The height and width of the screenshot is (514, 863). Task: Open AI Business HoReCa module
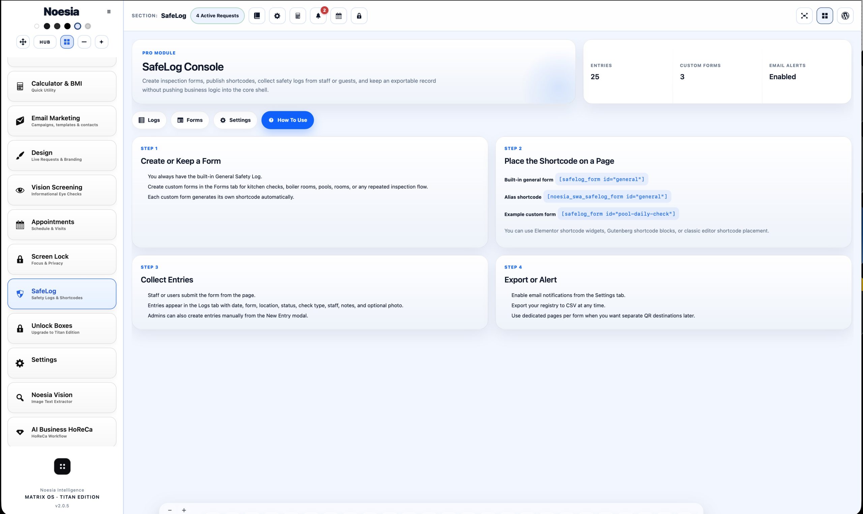62,432
